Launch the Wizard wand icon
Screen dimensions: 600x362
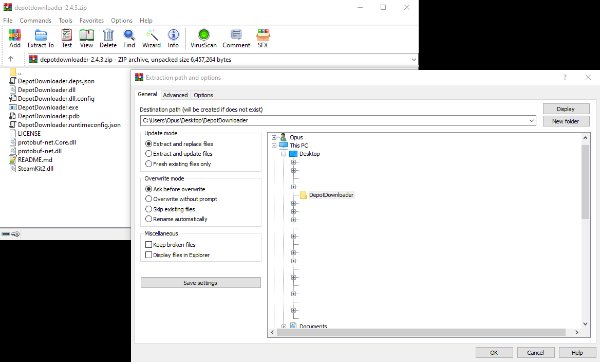pos(152,35)
